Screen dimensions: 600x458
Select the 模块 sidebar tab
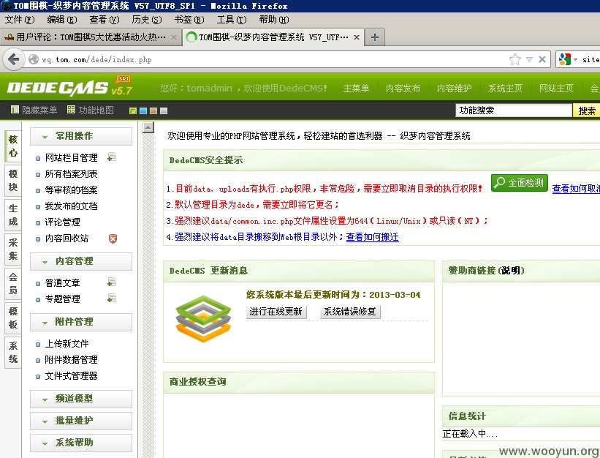click(x=13, y=181)
